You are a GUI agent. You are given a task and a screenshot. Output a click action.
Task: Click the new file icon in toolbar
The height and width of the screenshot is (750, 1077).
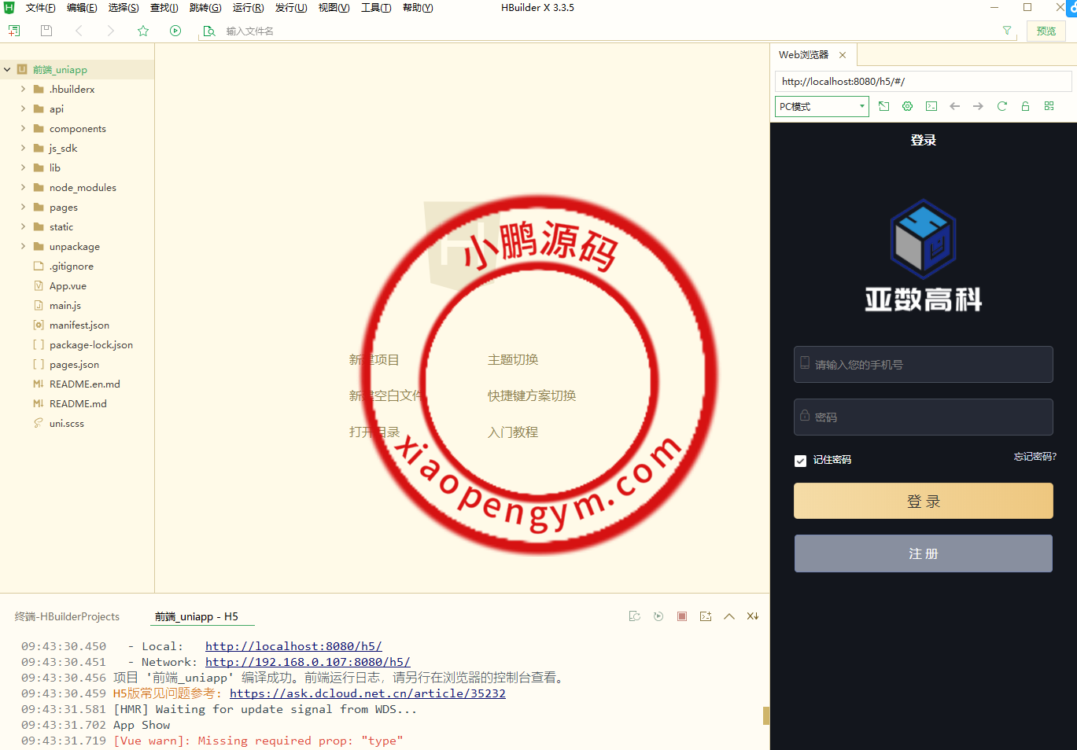pyautogui.click(x=14, y=31)
